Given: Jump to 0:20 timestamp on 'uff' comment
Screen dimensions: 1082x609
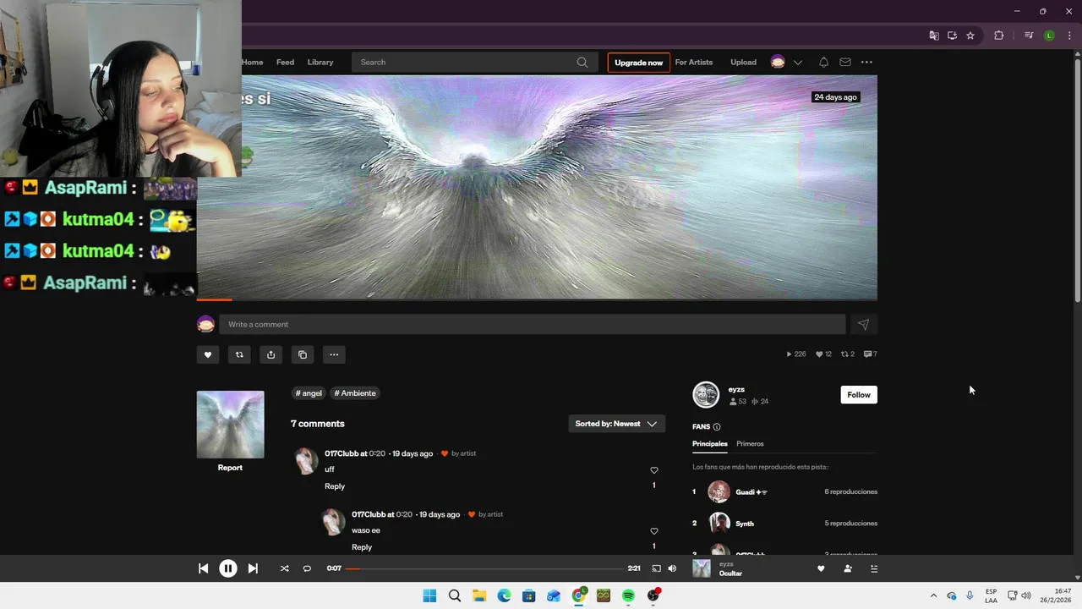Looking at the screenshot, I should (x=377, y=453).
